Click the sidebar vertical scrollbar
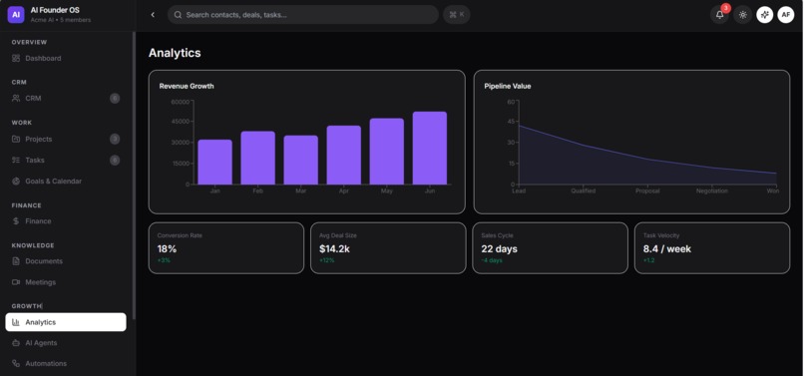 [134, 176]
